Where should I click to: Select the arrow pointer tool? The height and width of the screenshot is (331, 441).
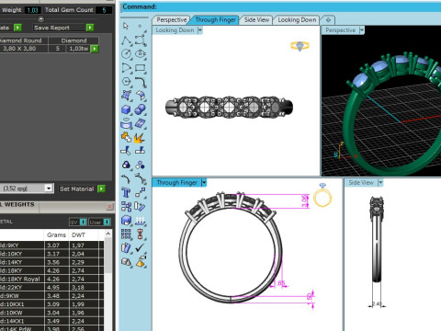(126, 26)
